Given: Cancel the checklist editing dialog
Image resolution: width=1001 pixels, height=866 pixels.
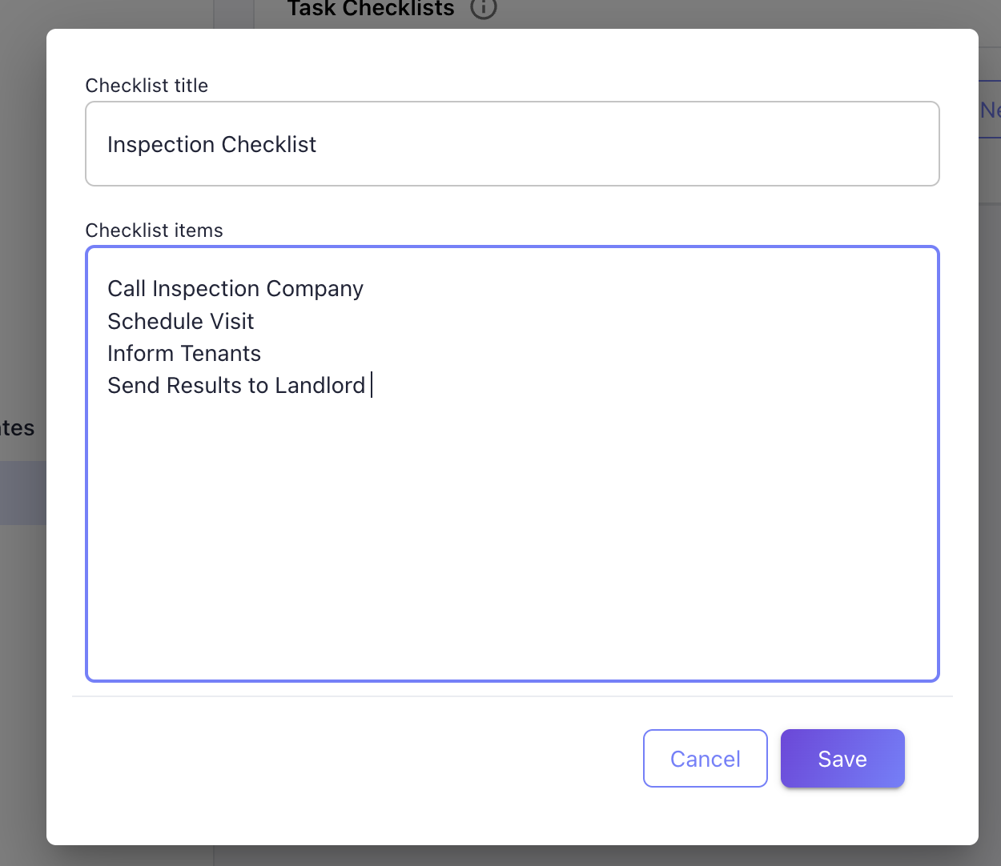Looking at the screenshot, I should 705,758.
